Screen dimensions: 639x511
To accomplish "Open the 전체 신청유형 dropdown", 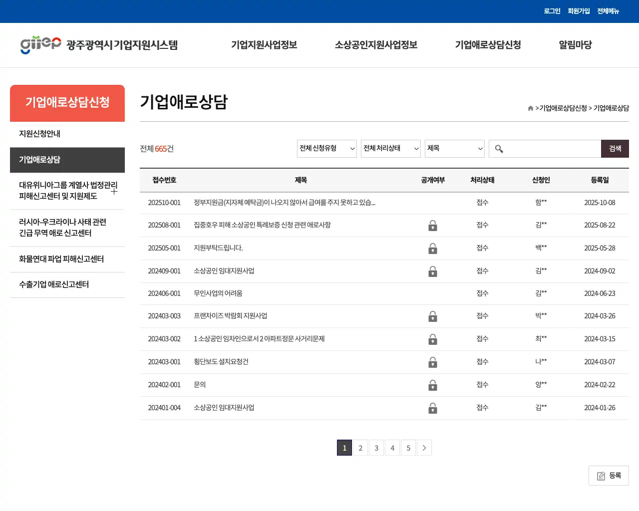I will pos(326,149).
